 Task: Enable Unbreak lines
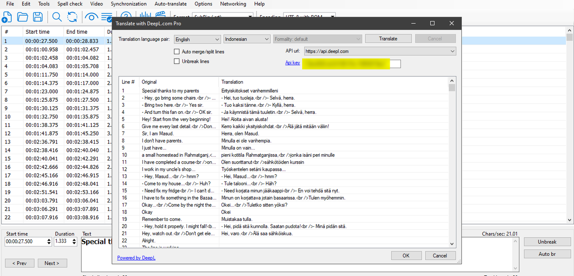(177, 61)
